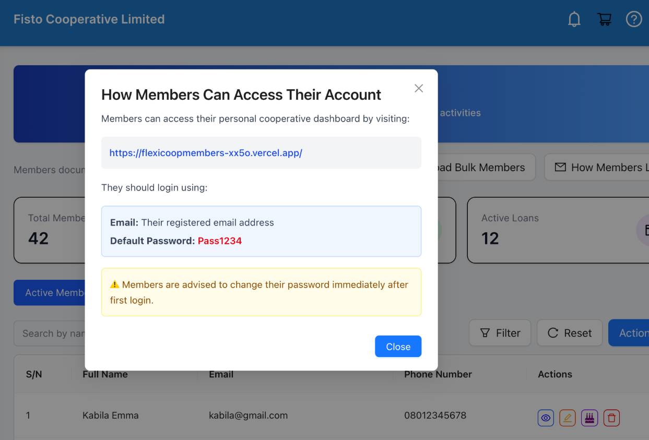Click the How Members Login button
The width and height of the screenshot is (649, 440).
point(597,168)
